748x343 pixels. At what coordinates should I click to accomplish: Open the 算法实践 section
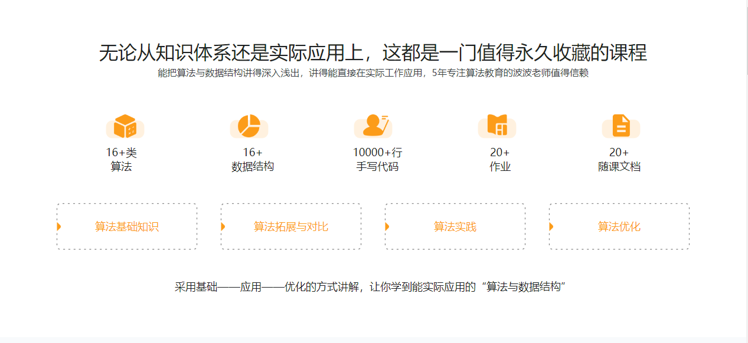coord(455,227)
